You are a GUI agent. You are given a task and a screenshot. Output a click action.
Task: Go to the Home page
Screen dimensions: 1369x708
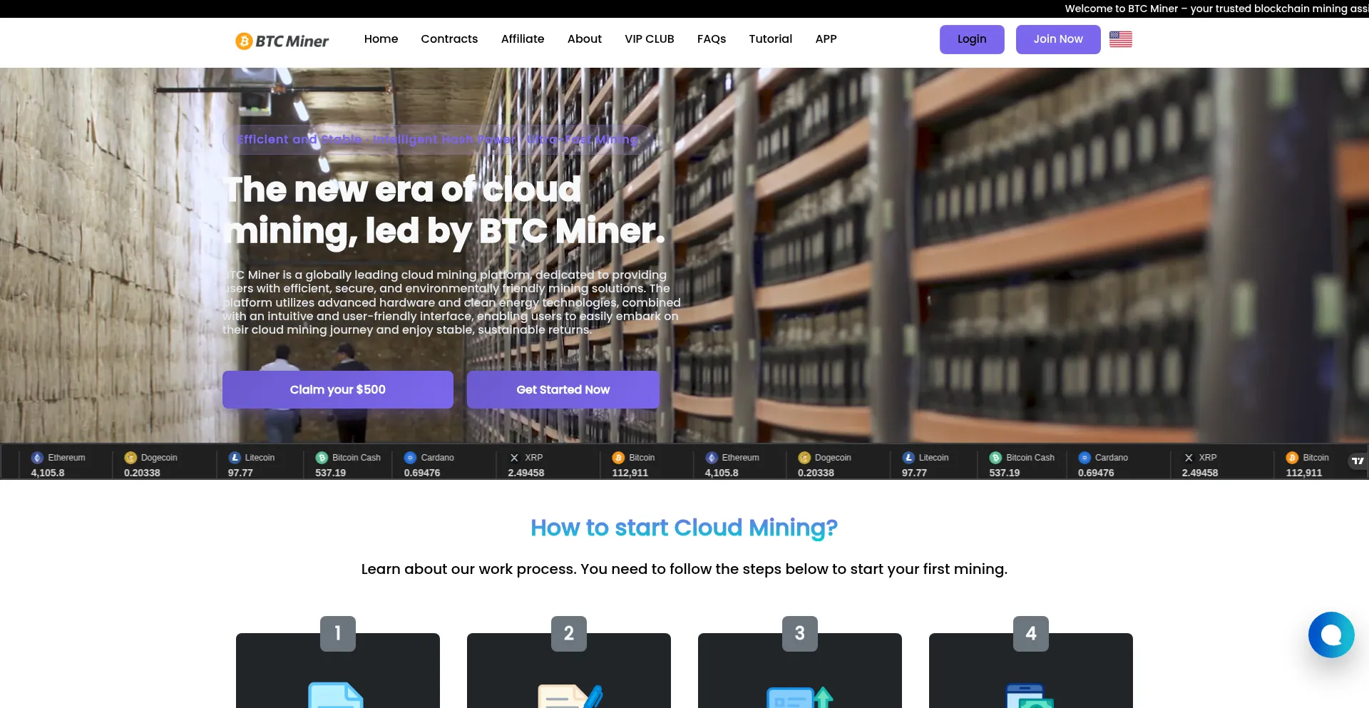381,39
